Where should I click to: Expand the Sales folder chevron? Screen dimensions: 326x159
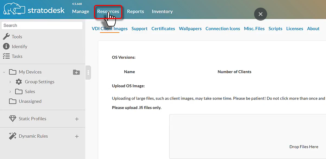(10, 92)
